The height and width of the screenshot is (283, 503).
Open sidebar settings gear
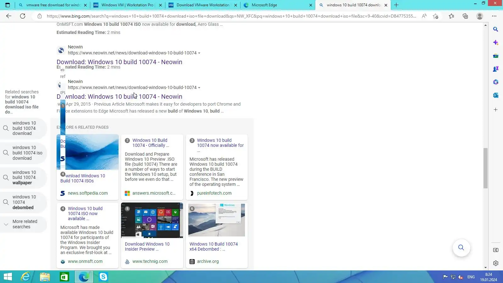496,263
